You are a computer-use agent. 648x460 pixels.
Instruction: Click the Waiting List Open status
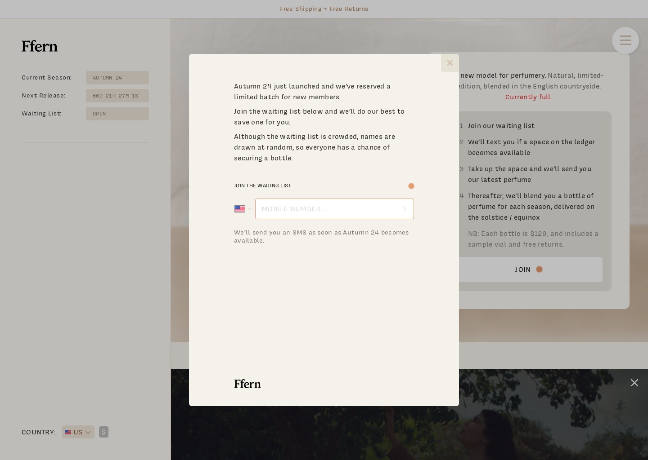coord(117,114)
